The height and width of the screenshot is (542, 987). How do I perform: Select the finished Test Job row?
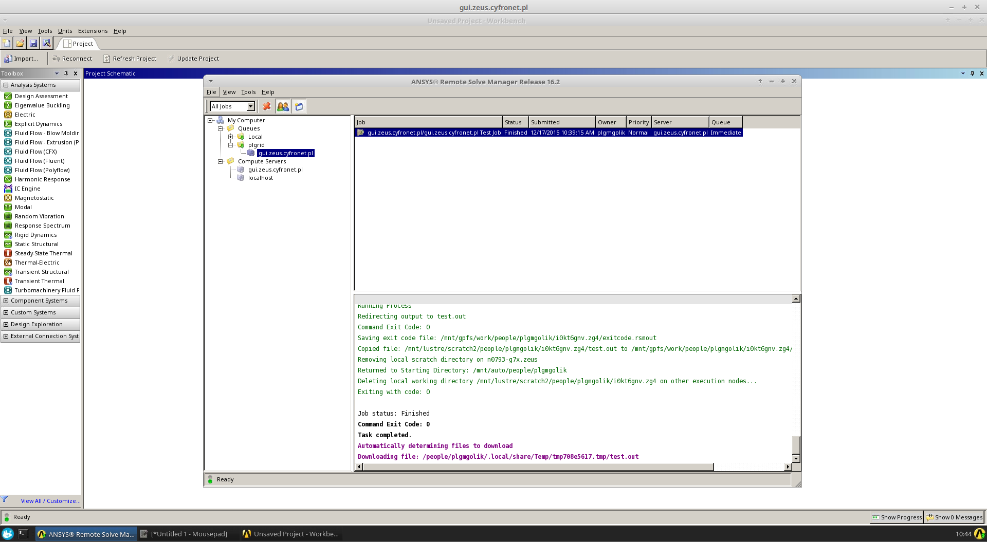pyautogui.click(x=549, y=133)
